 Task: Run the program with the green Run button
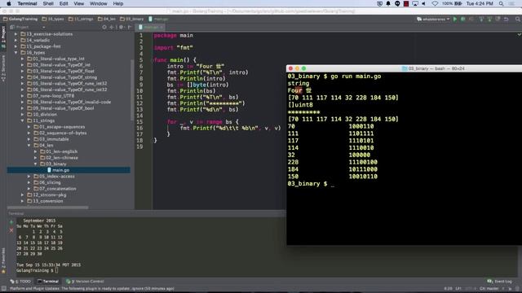tap(455, 20)
